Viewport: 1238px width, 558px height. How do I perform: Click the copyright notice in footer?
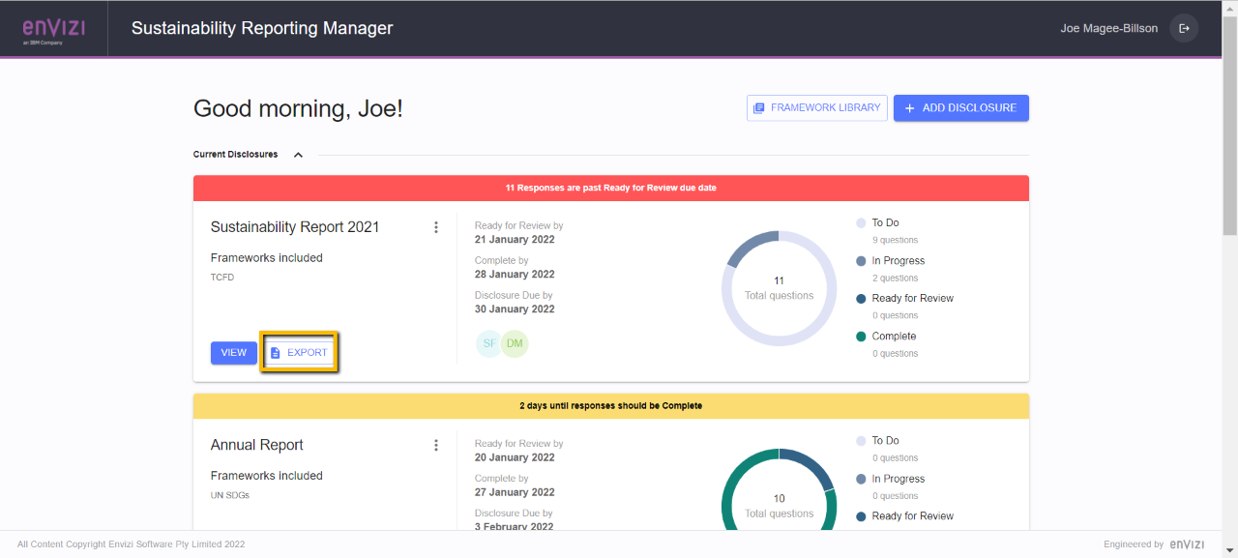coord(131,544)
